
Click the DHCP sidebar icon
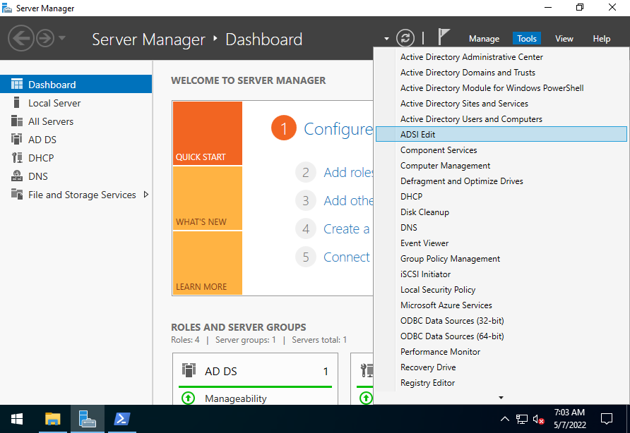[16, 158]
